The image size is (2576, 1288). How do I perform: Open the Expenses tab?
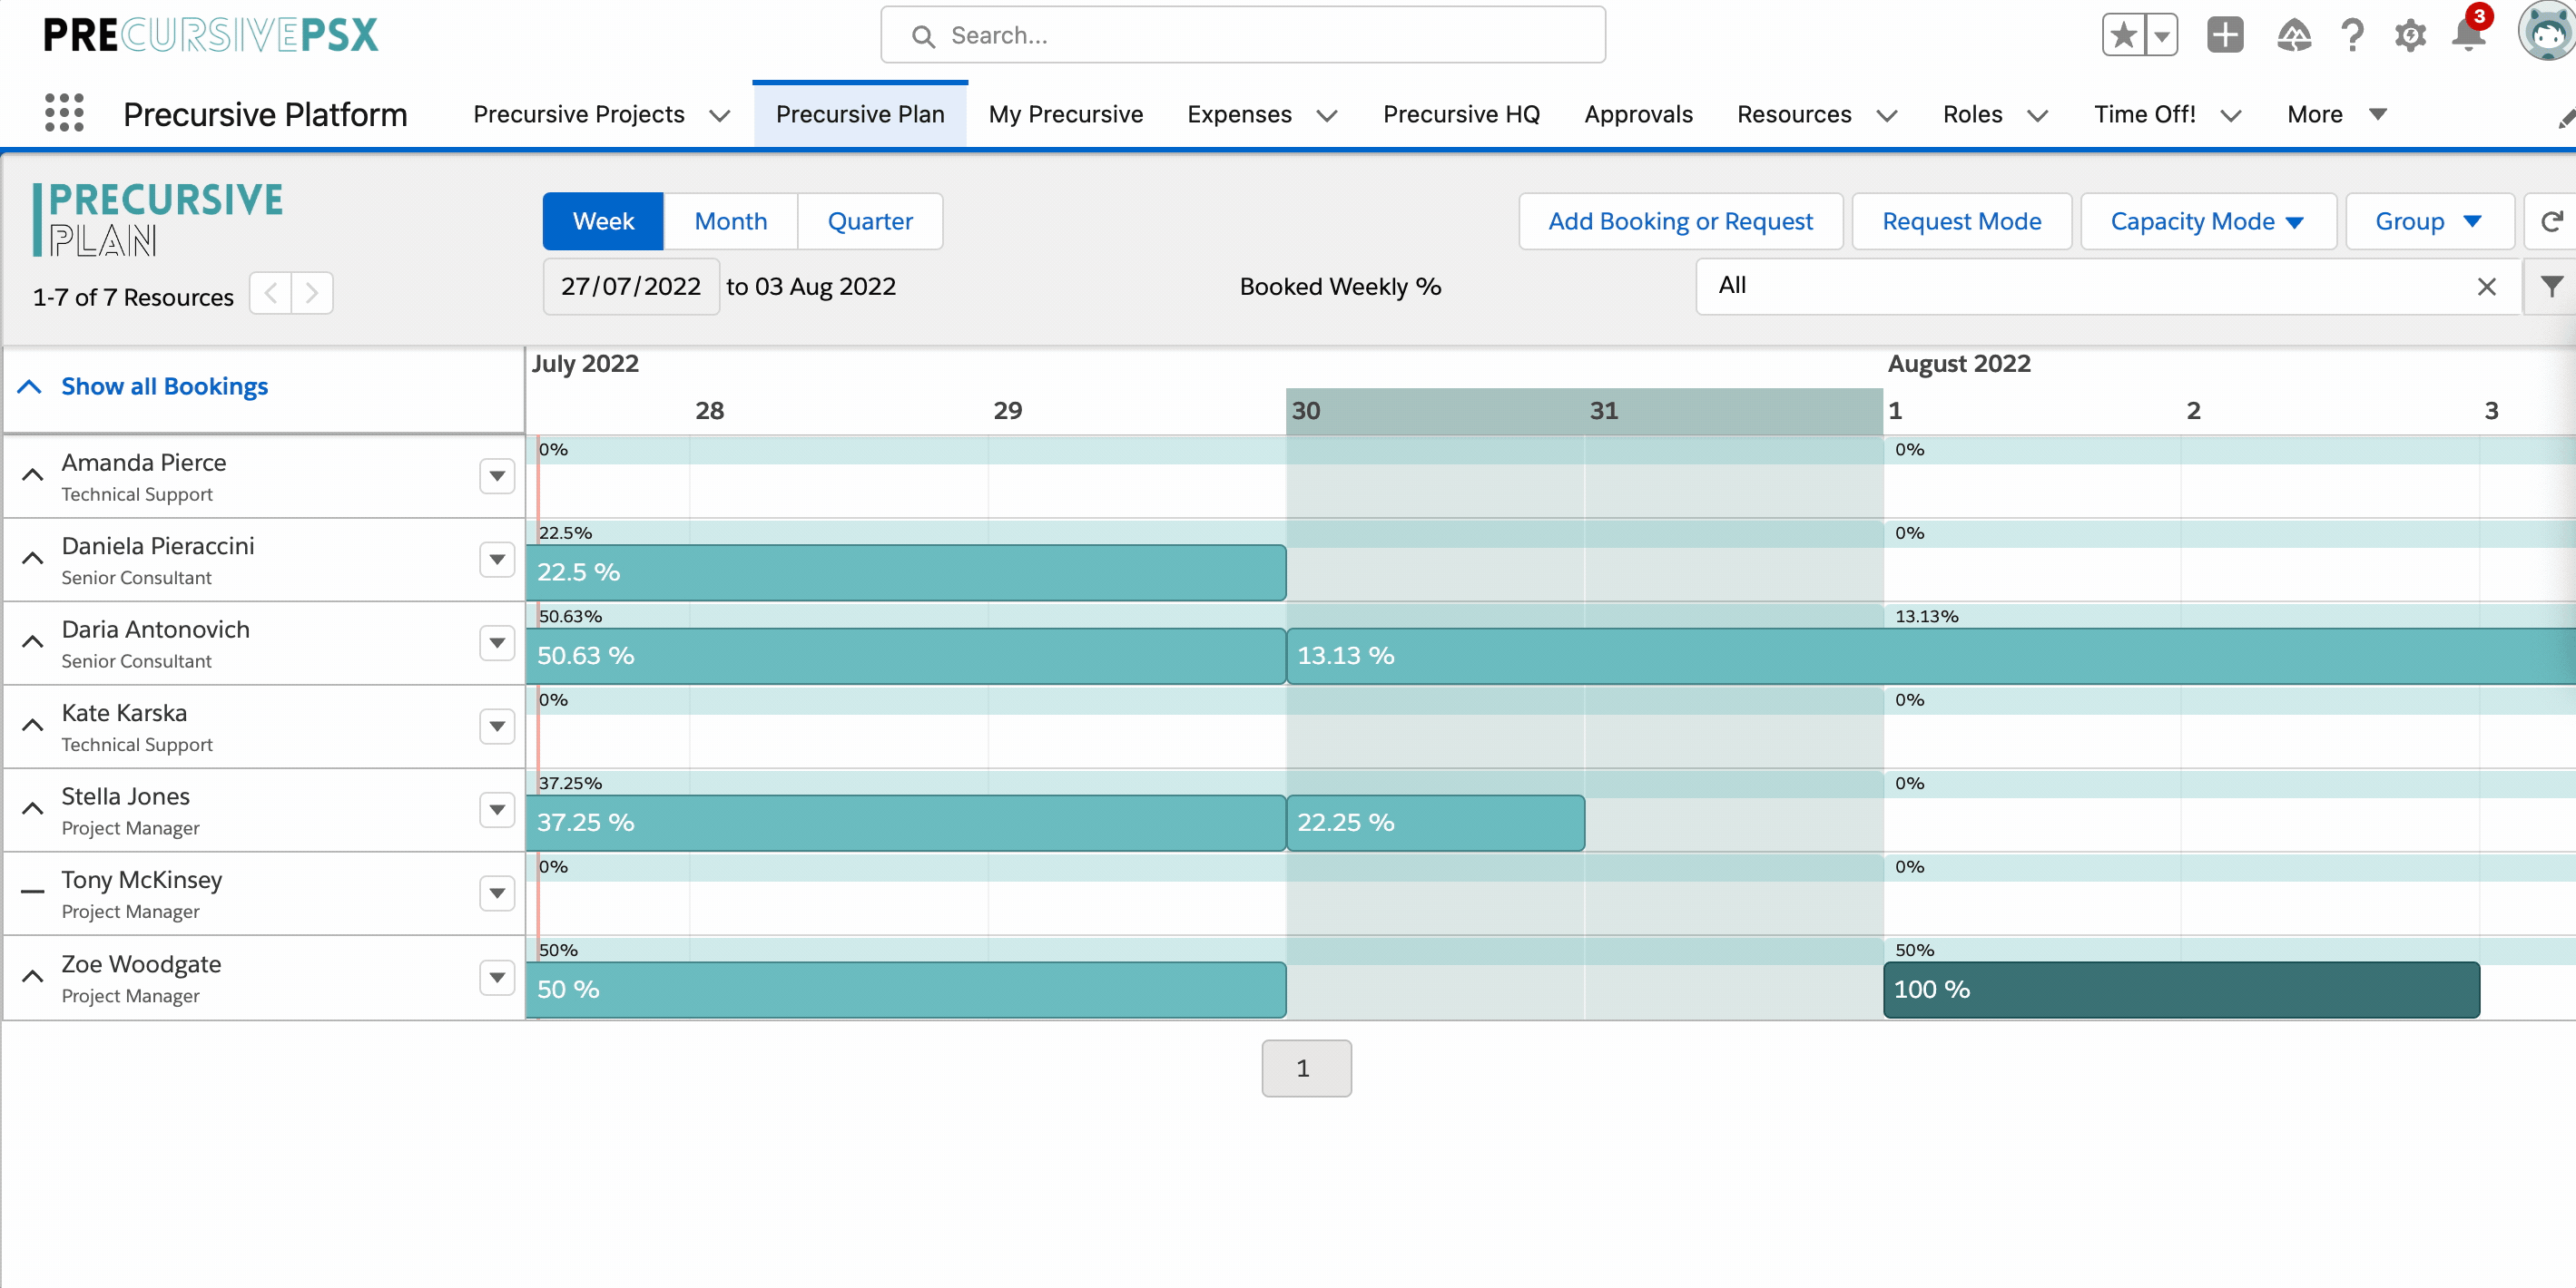[x=1239, y=114]
